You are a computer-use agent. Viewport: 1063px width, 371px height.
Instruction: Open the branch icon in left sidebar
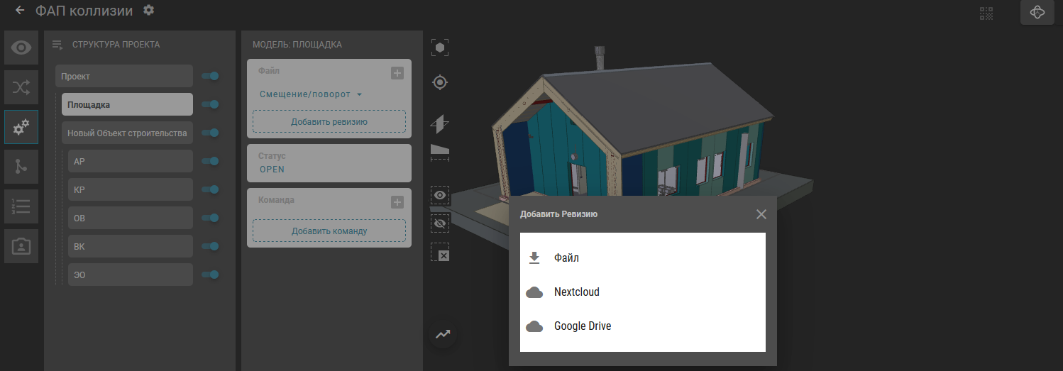21,166
